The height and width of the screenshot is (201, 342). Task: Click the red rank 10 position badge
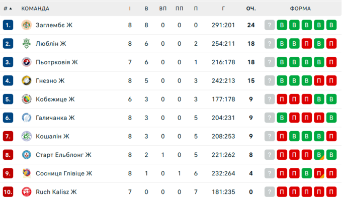[x=8, y=192]
